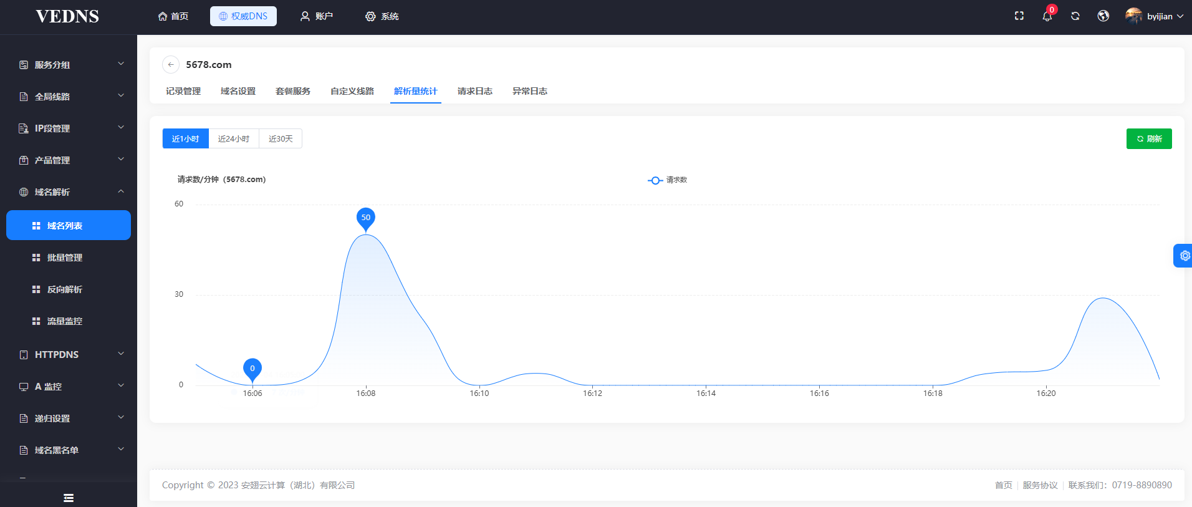The width and height of the screenshot is (1192, 507).
Task: Click the A 监控 monitor icon
Action: tap(24, 387)
